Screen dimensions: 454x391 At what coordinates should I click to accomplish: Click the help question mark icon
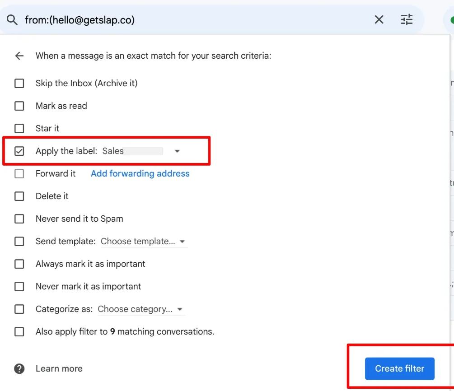[19, 368]
